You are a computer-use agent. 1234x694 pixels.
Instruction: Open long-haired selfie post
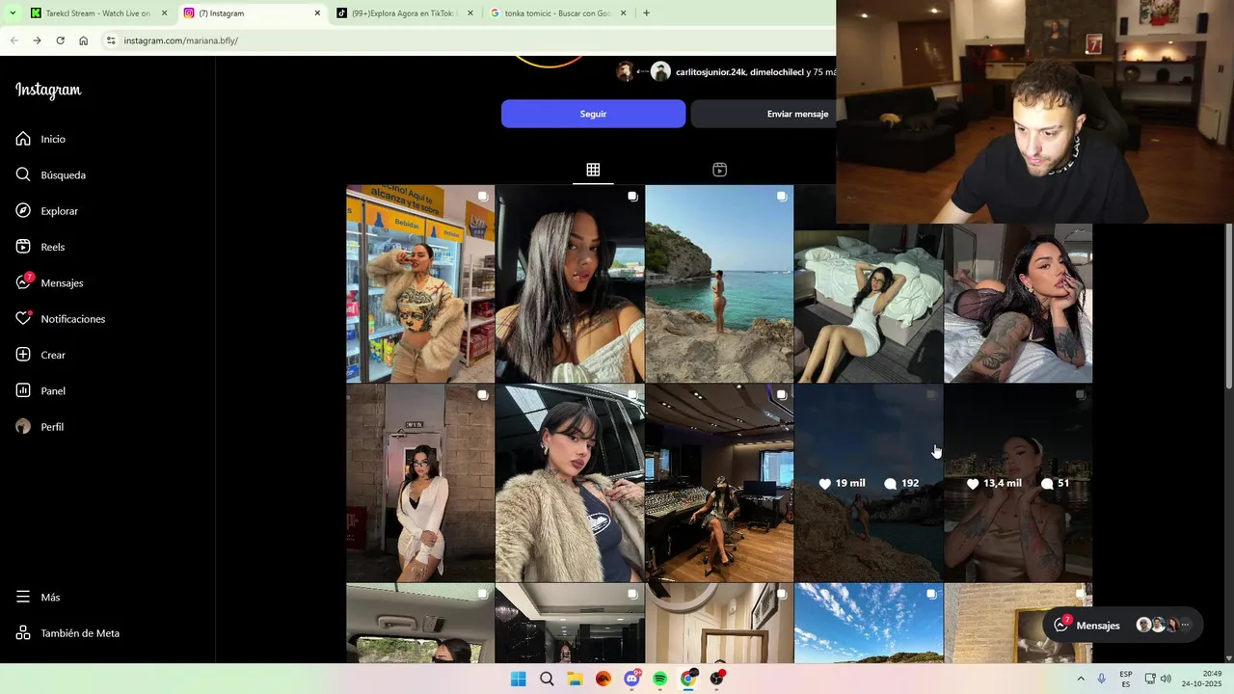[570, 283]
